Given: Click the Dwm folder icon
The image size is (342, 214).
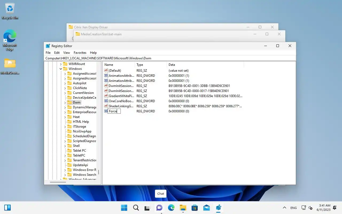Looking at the screenshot, I should click(69, 102).
